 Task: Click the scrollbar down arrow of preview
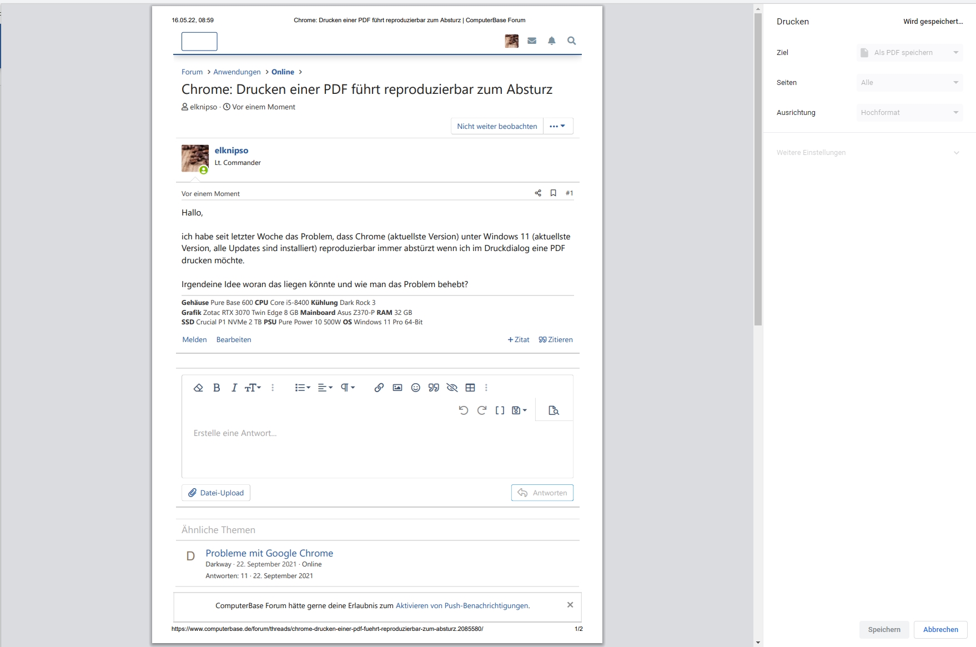(758, 643)
